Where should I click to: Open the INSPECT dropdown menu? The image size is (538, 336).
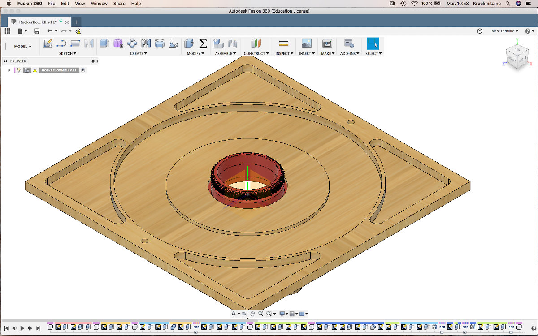click(284, 53)
